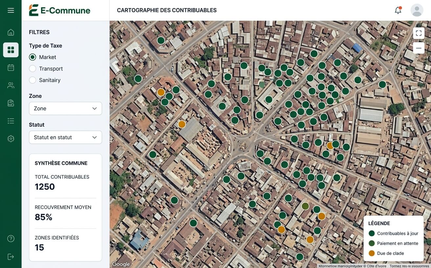The width and height of the screenshot is (431, 268).
Task: Click the FILTRES heading
Action: pyautogui.click(x=39, y=32)
